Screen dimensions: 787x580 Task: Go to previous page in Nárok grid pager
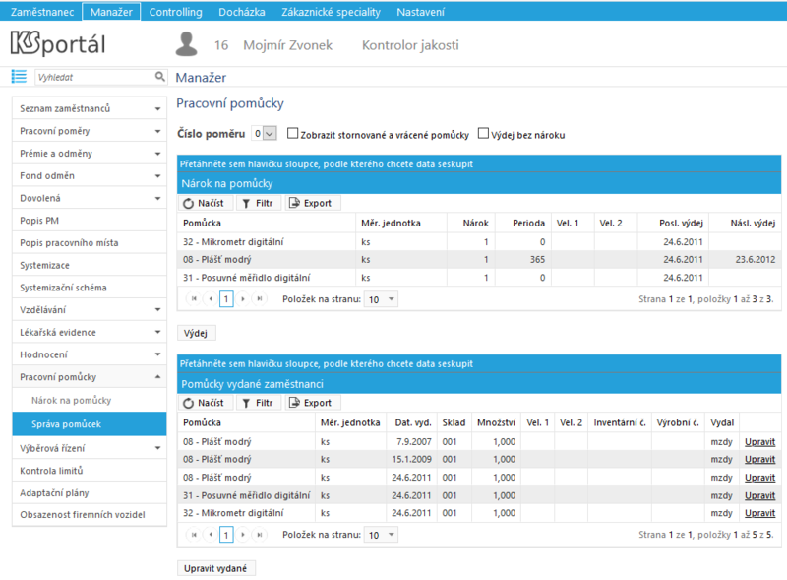coord(211,299)
